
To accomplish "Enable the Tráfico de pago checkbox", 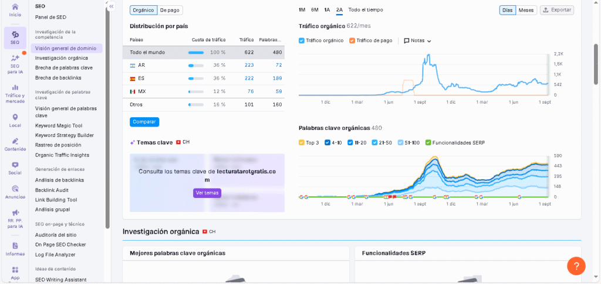I will click(x=352, y=40).
